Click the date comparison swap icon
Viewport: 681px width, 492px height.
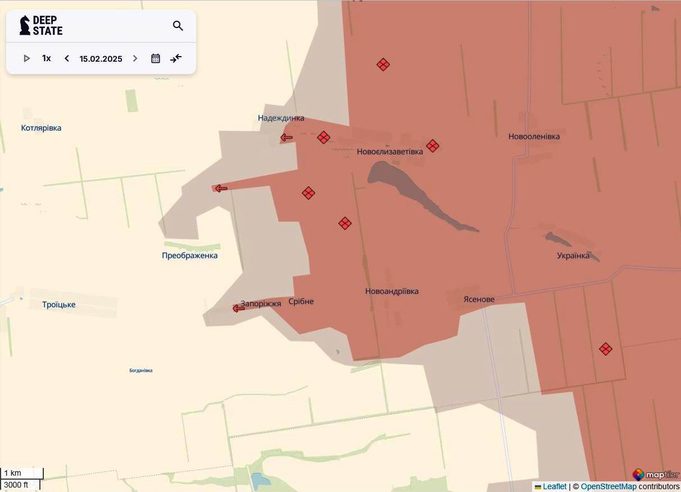click(176, 58)
